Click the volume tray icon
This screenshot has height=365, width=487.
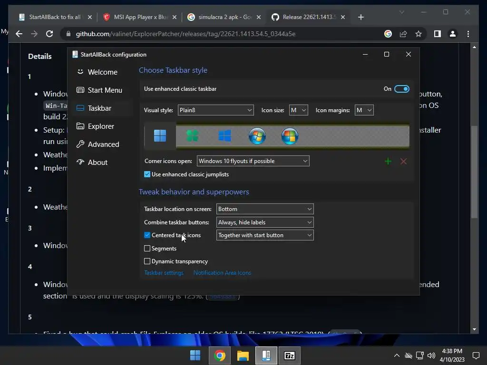pyautogui.click(x=431, y=355)
